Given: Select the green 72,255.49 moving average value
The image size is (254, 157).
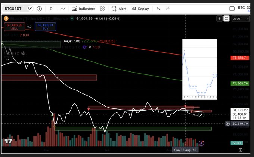Looking at the screenshot, I should pos(90,41).
